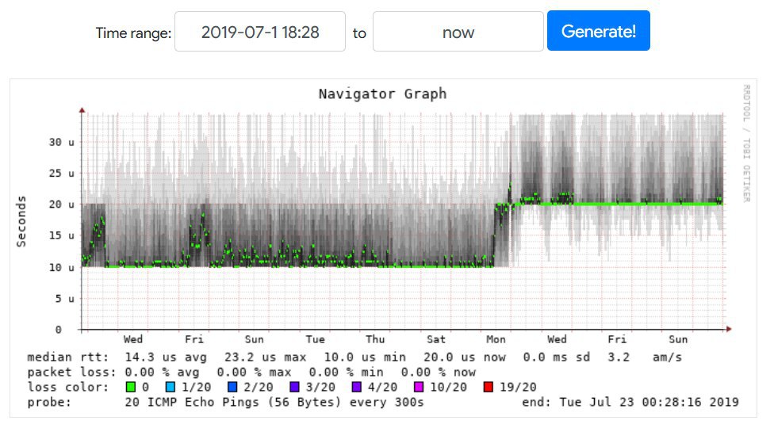
Task: Click the Tue label on time axis
Action: point(315,339)
